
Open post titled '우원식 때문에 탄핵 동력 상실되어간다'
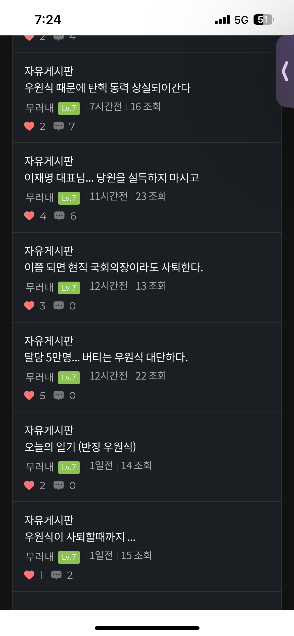pos(107,88)
